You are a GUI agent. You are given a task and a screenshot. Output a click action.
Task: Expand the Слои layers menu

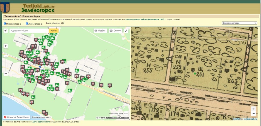[116, 30]
